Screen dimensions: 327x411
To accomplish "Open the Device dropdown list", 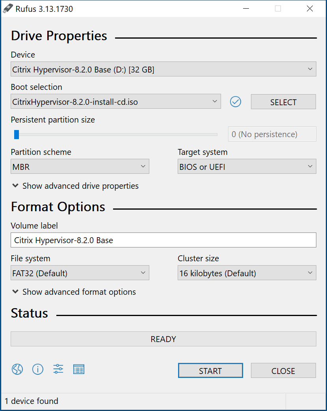I will [163, 69].
